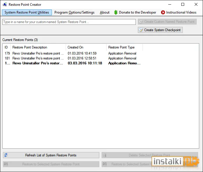
Task: Select the bold restore point dated 03.03.2016
Action: 72,63
